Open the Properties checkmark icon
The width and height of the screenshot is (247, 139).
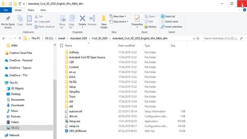[x=137, y=19]
